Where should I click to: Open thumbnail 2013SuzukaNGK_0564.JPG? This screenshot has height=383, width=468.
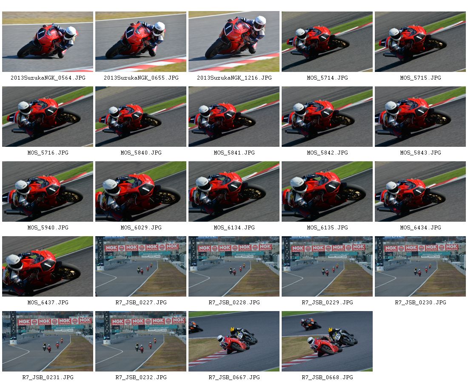(x=48, y=42)
